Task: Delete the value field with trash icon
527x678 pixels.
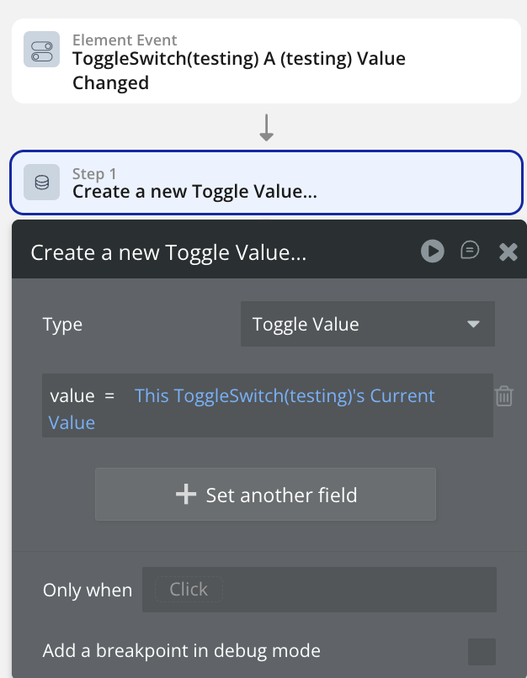Action: pyautogui.click(x=503, y=396)
